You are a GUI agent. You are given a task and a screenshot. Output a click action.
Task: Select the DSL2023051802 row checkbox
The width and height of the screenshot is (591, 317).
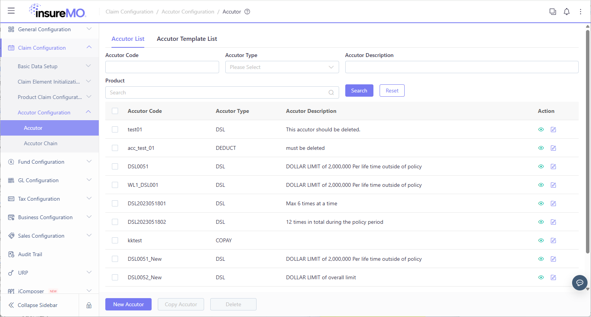point(115,222)
